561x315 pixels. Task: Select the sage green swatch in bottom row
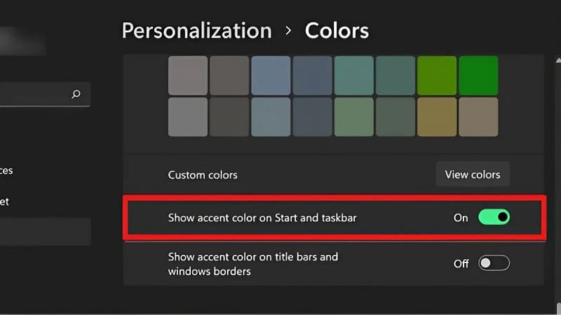(354, 117)
